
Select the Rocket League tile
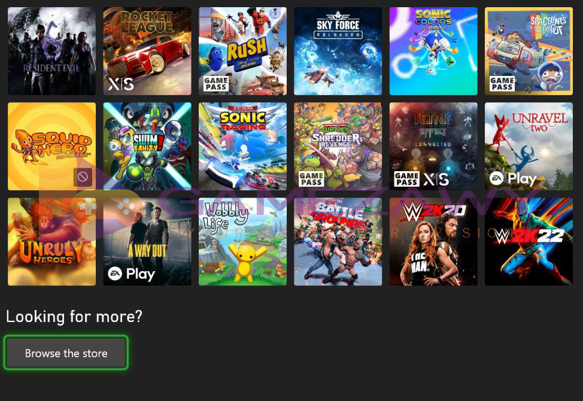[147, 51]
